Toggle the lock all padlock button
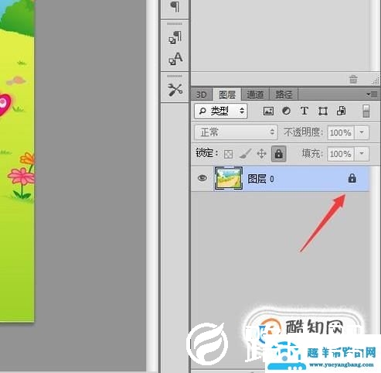 (278, 154)
